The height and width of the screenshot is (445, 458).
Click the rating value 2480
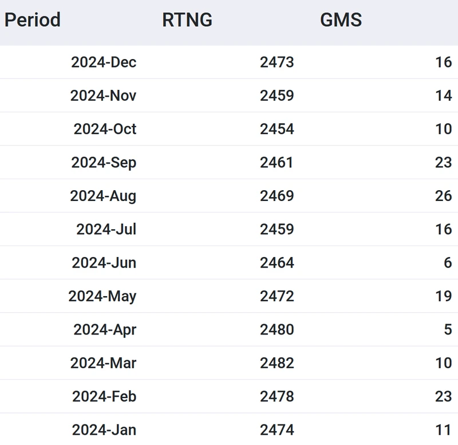(x=277, y=330)
